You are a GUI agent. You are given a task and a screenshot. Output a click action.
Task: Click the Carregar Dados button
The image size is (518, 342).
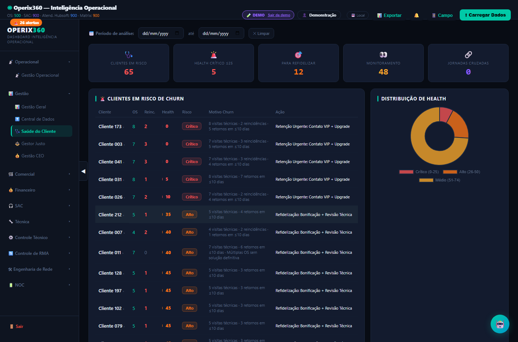point(485,15)
